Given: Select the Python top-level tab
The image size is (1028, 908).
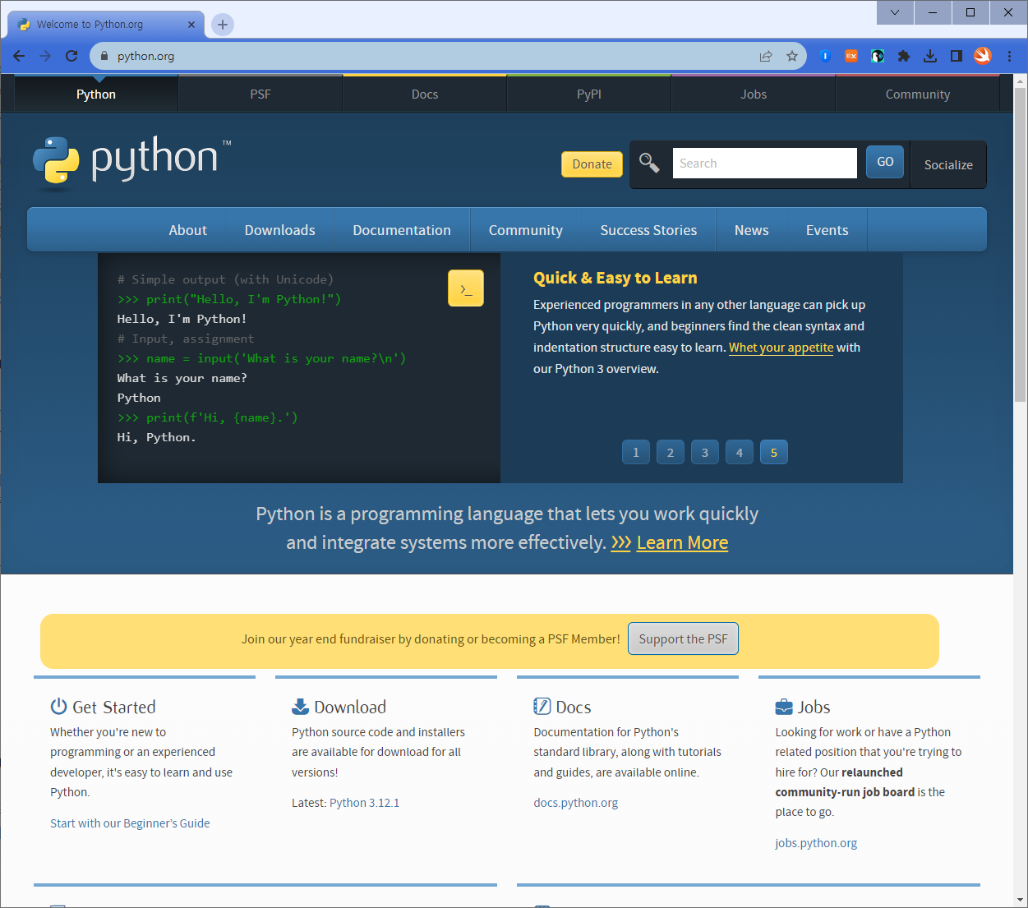Looking at the screenshot, I should (x=96, y=94).
